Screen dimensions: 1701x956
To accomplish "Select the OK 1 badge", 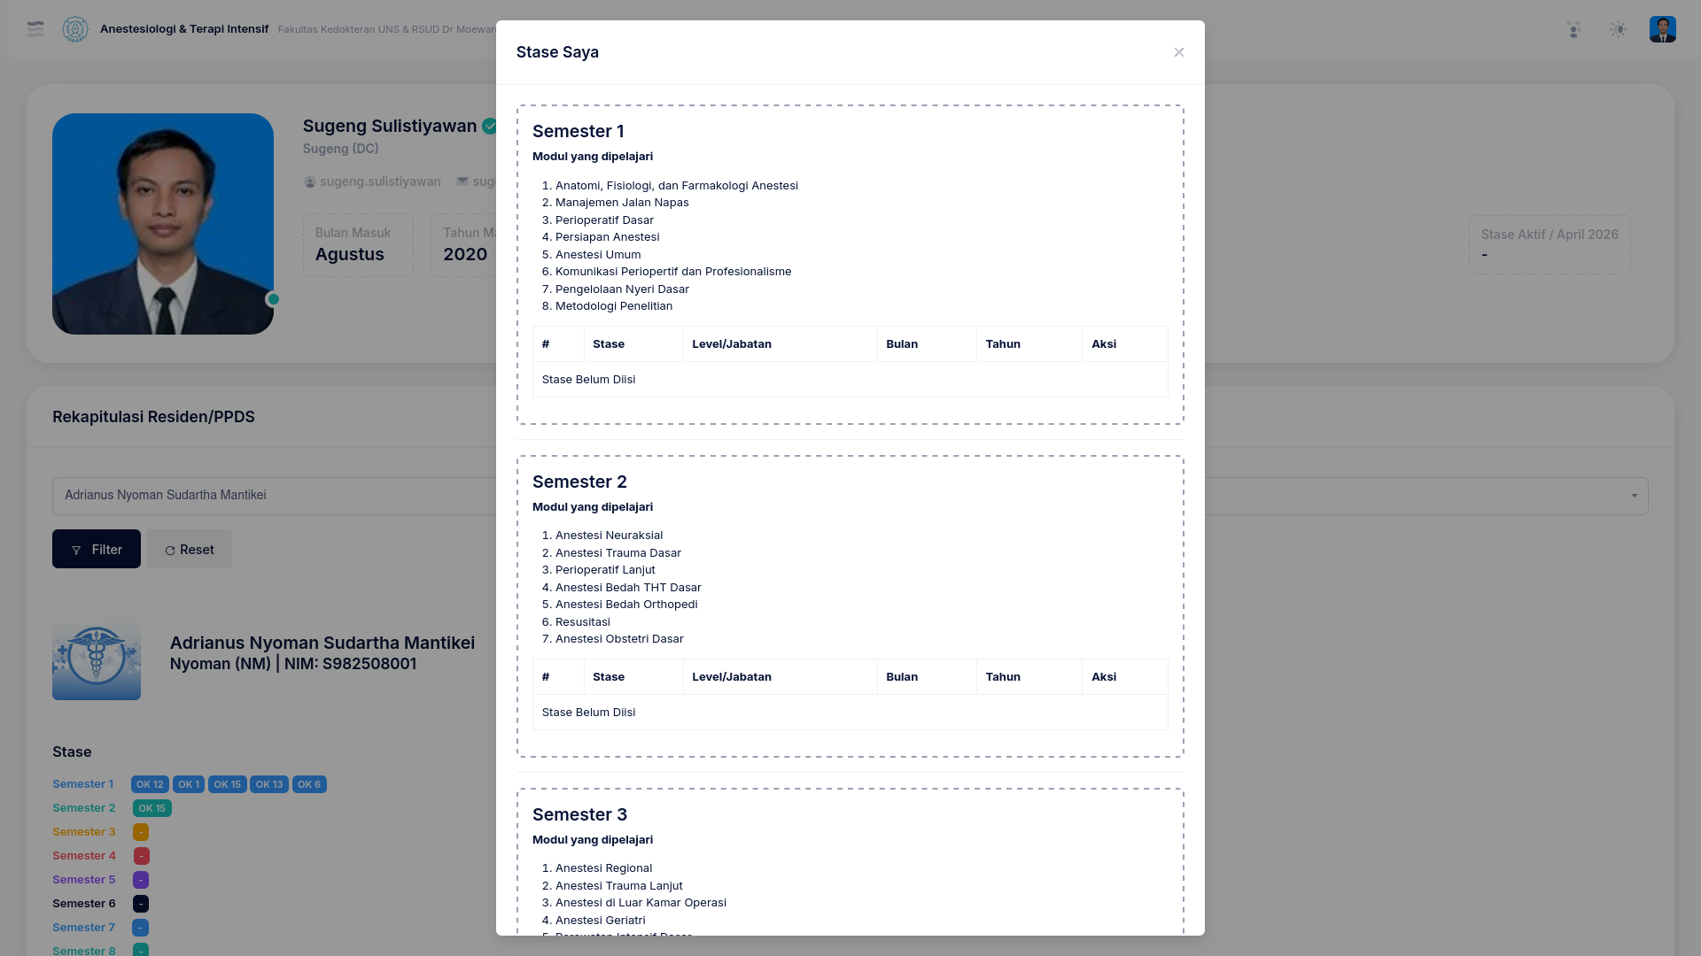I will (189, 784).
